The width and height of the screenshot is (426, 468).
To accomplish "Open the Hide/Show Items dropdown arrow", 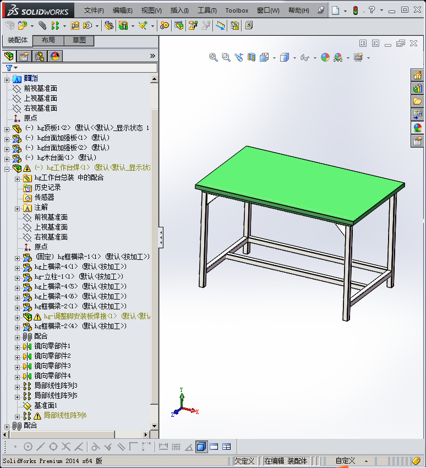I will (x=315, y=58).
